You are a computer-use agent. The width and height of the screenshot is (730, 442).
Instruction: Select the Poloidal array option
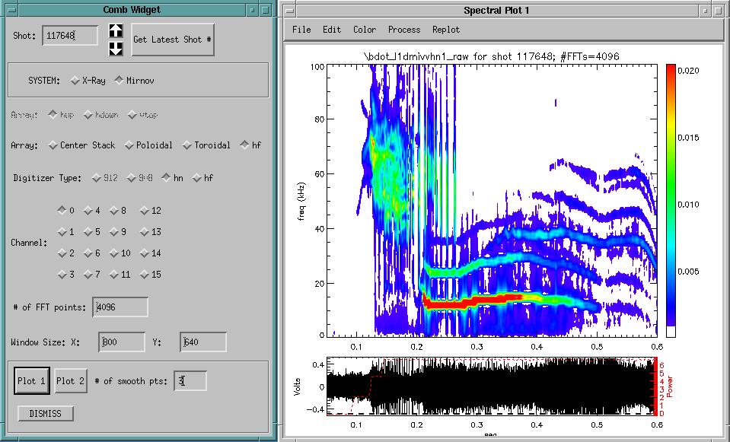tap(129, 145)
